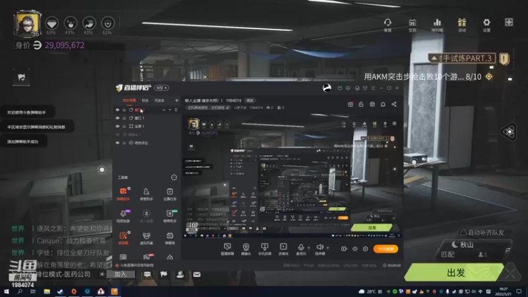This screenshot has height=297, width=528.
Task: Open the 主机游戏 category selector
Action: (208, 108)
